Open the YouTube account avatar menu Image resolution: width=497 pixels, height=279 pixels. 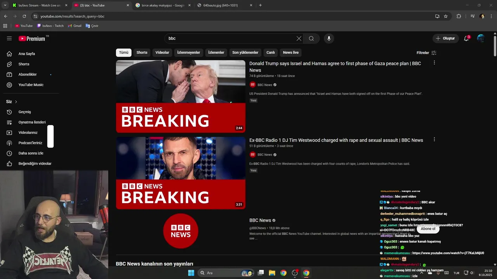coord(481,38)
